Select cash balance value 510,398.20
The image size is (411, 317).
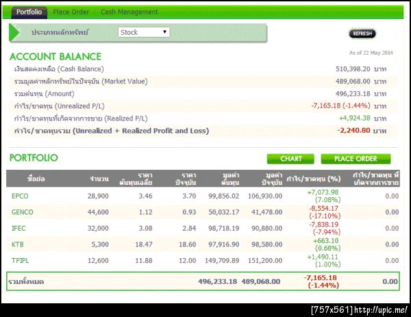point(353,69)
